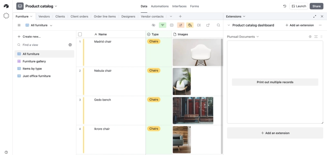The image size is (327, 155).
Task: Open Extensions header dropdown
Action: click(x=244, y=16)
